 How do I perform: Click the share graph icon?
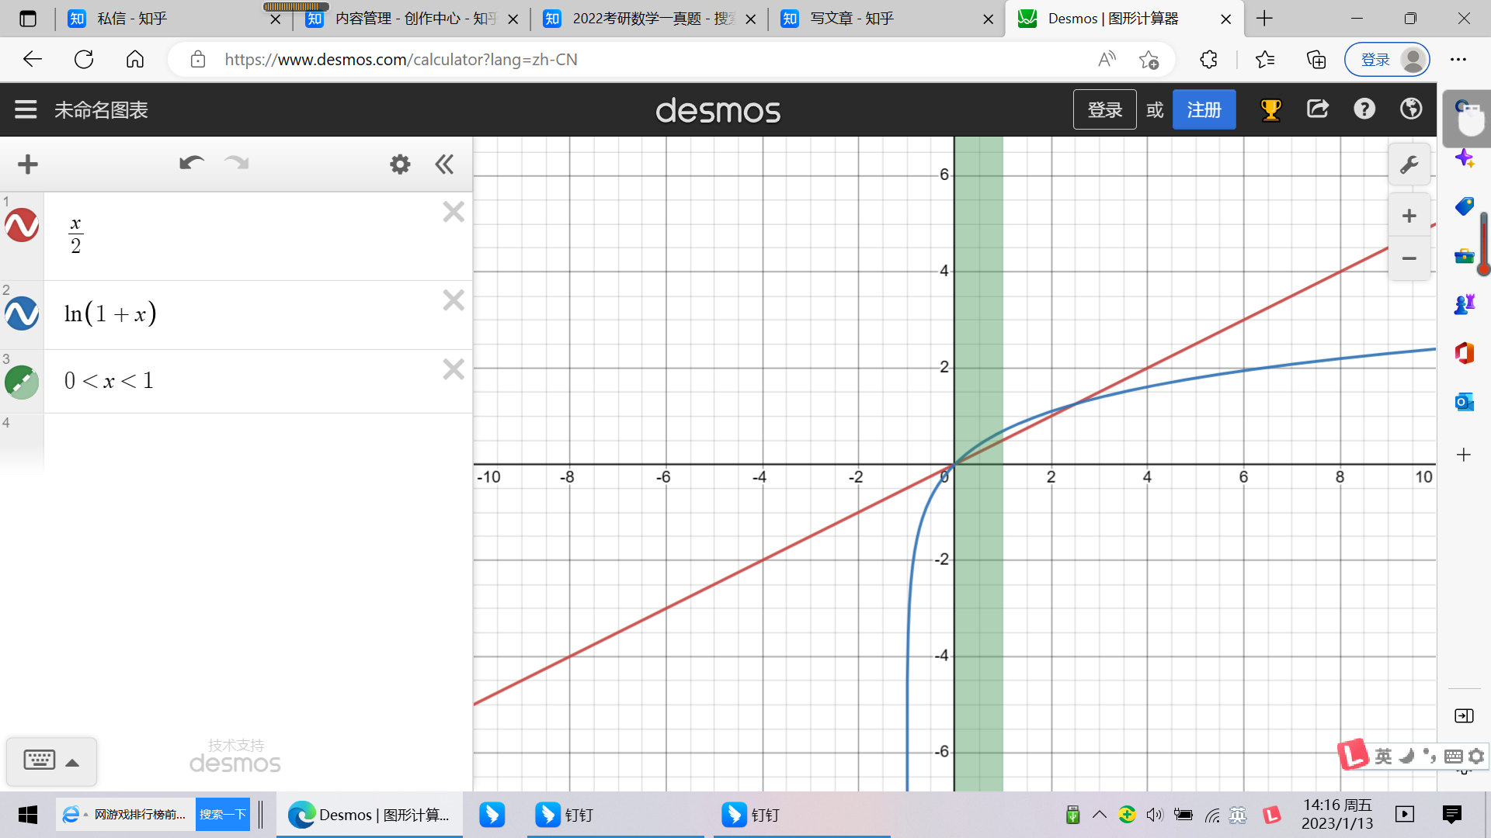coord(1318,109)
